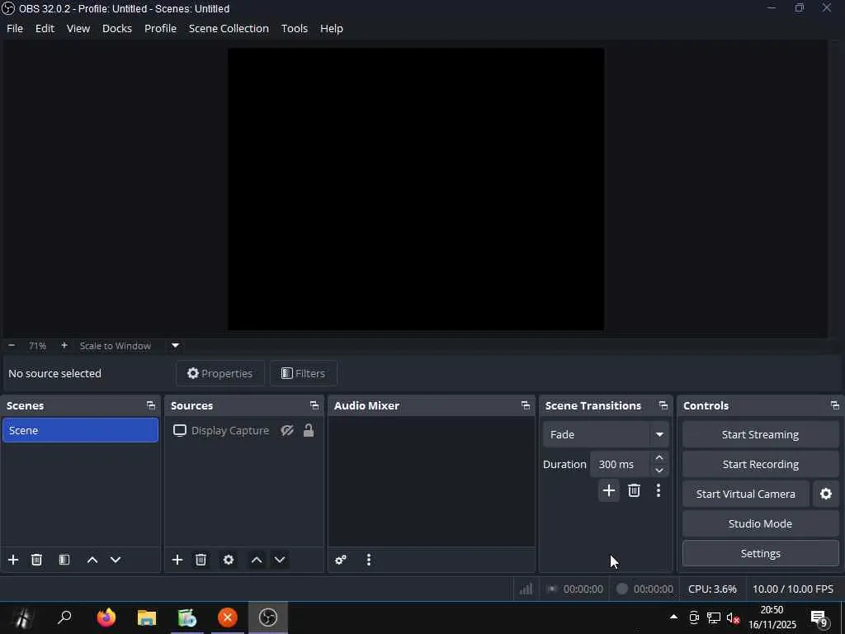Click Start Recording button
The width and height of the screenshot is (845, 634).
[x=760, y=464]
